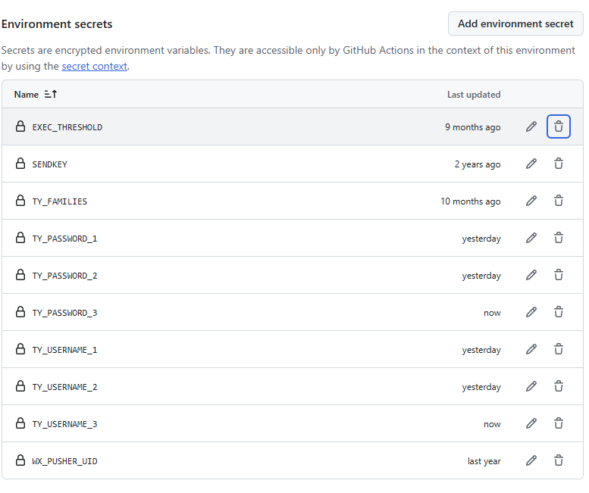
Task: Edit the TY_PASSWORD_1 secret
Action: pyautogui.click(x=531, y=238)
